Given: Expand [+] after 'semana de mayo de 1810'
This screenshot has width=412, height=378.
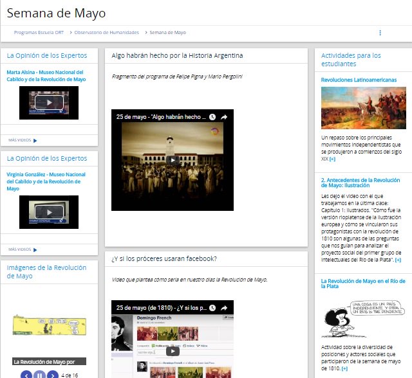Looking at the screenshot, I should [x=344, y=368].
